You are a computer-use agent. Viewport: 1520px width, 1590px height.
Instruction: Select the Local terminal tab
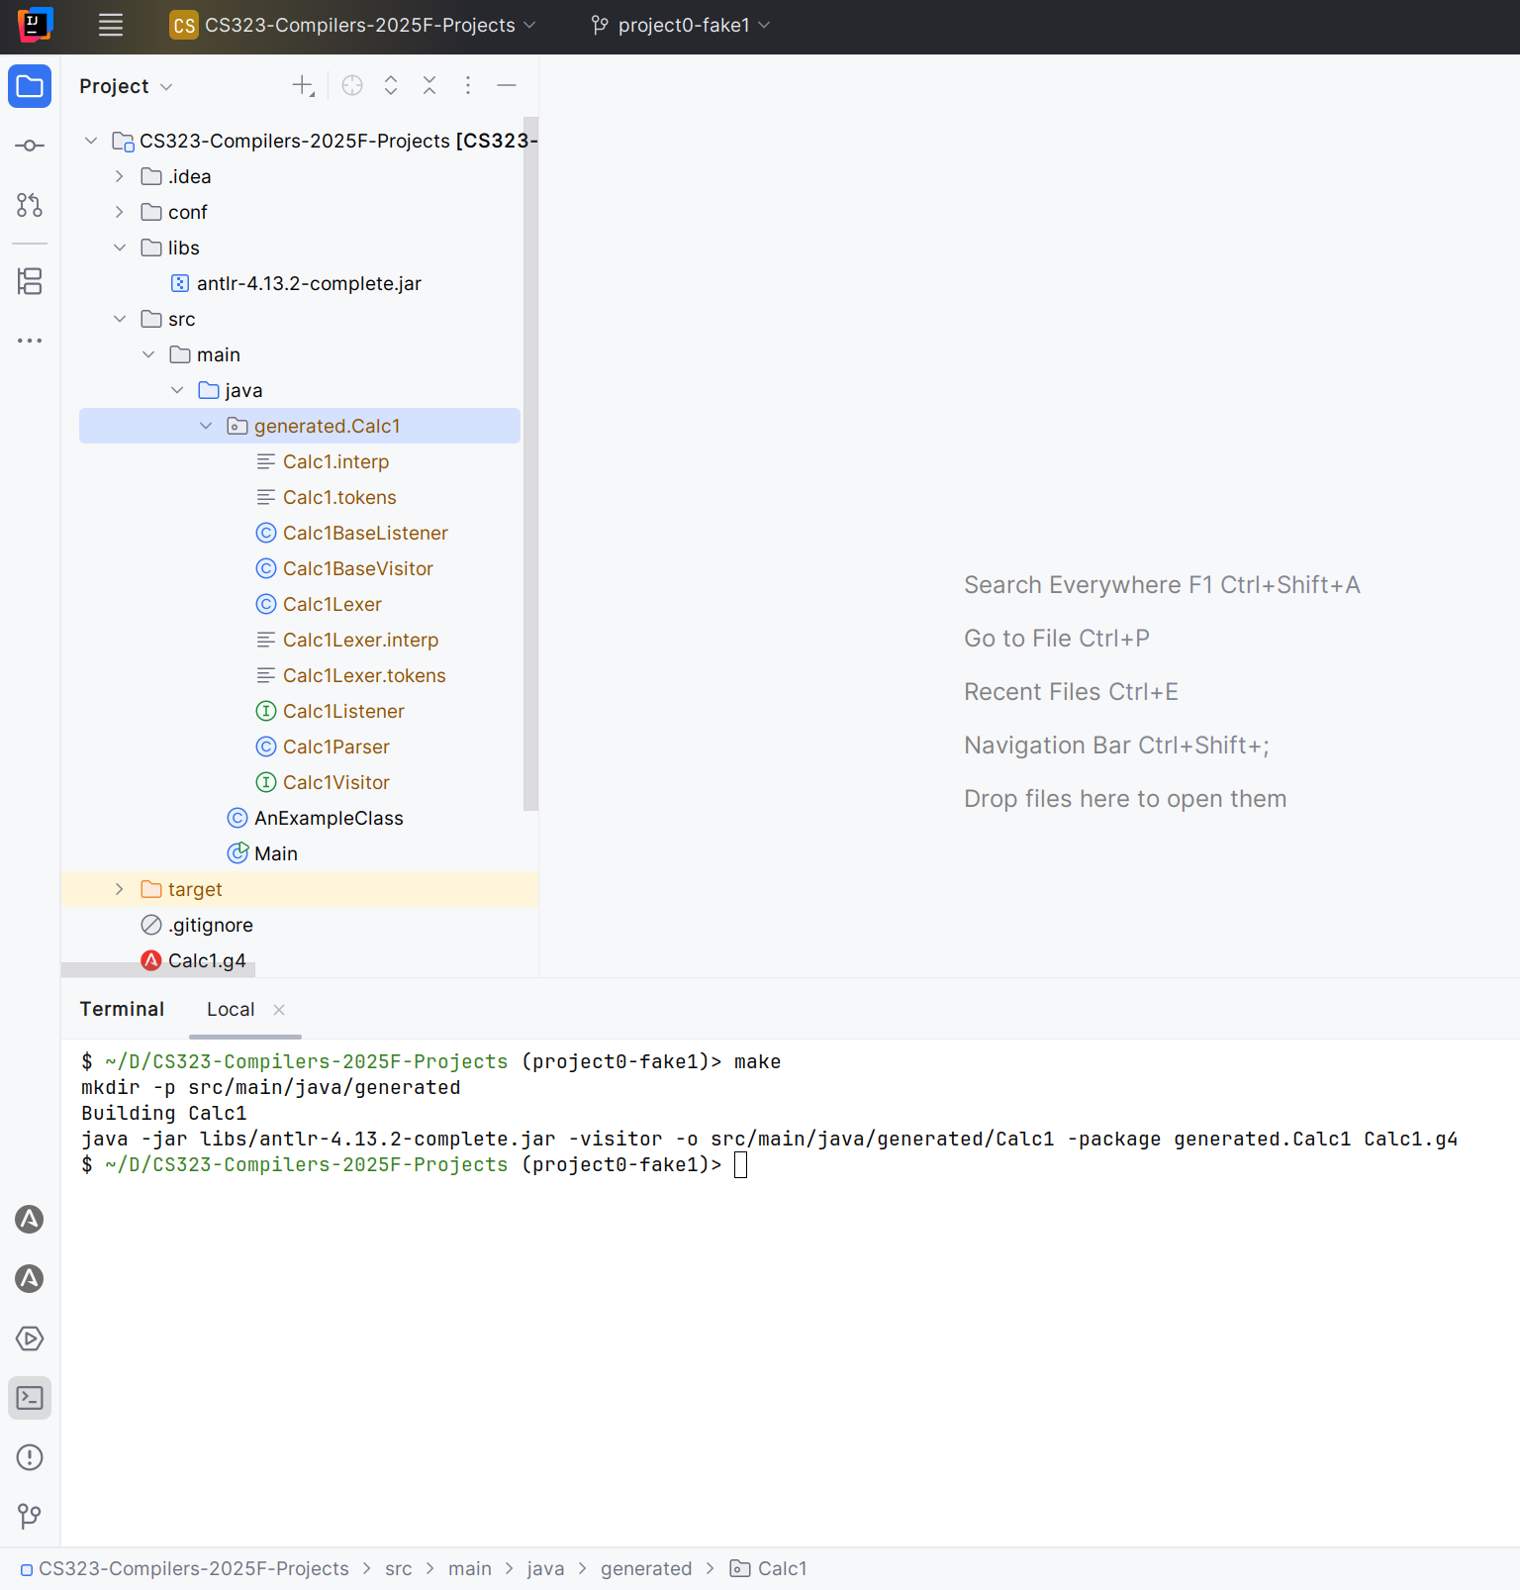click(231, 1009)
